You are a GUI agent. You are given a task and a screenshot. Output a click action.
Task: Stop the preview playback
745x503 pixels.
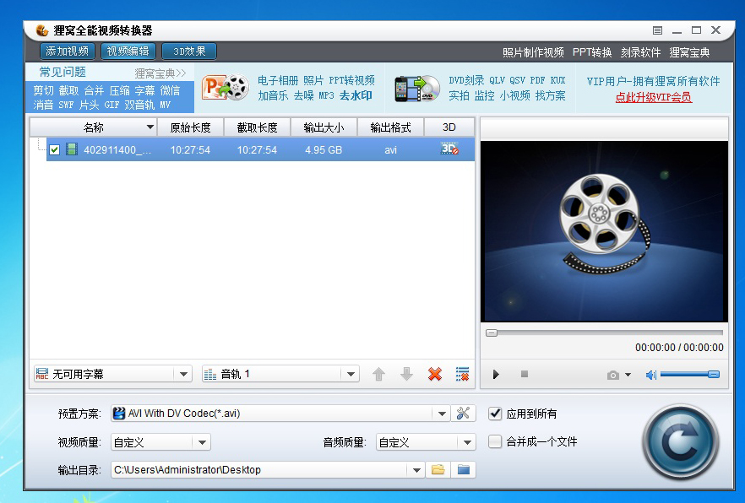525,374
